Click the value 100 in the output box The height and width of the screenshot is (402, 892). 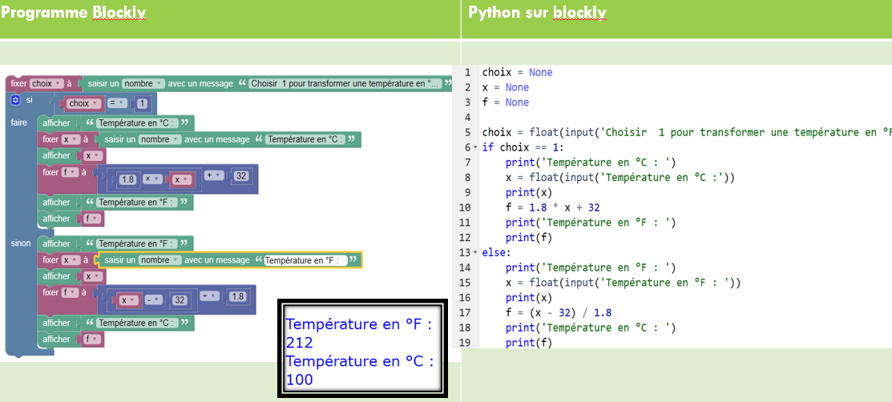pyautogui.click(x=299, y=380)
